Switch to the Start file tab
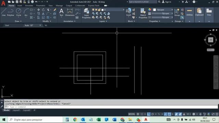219x123 pixels. (7, 25)
